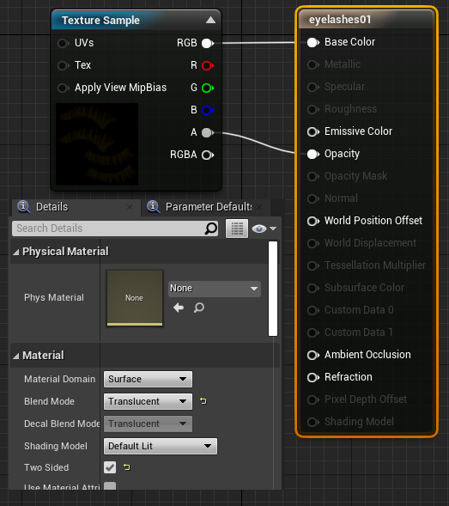Toggle the property matrix grid button
This screenshot has width=449, height=506.
click(x=237, y=229)
